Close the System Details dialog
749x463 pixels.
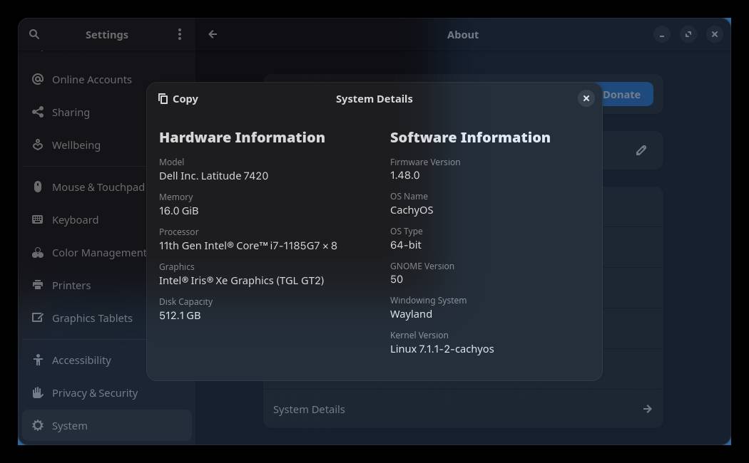click(x=586, y=98)
